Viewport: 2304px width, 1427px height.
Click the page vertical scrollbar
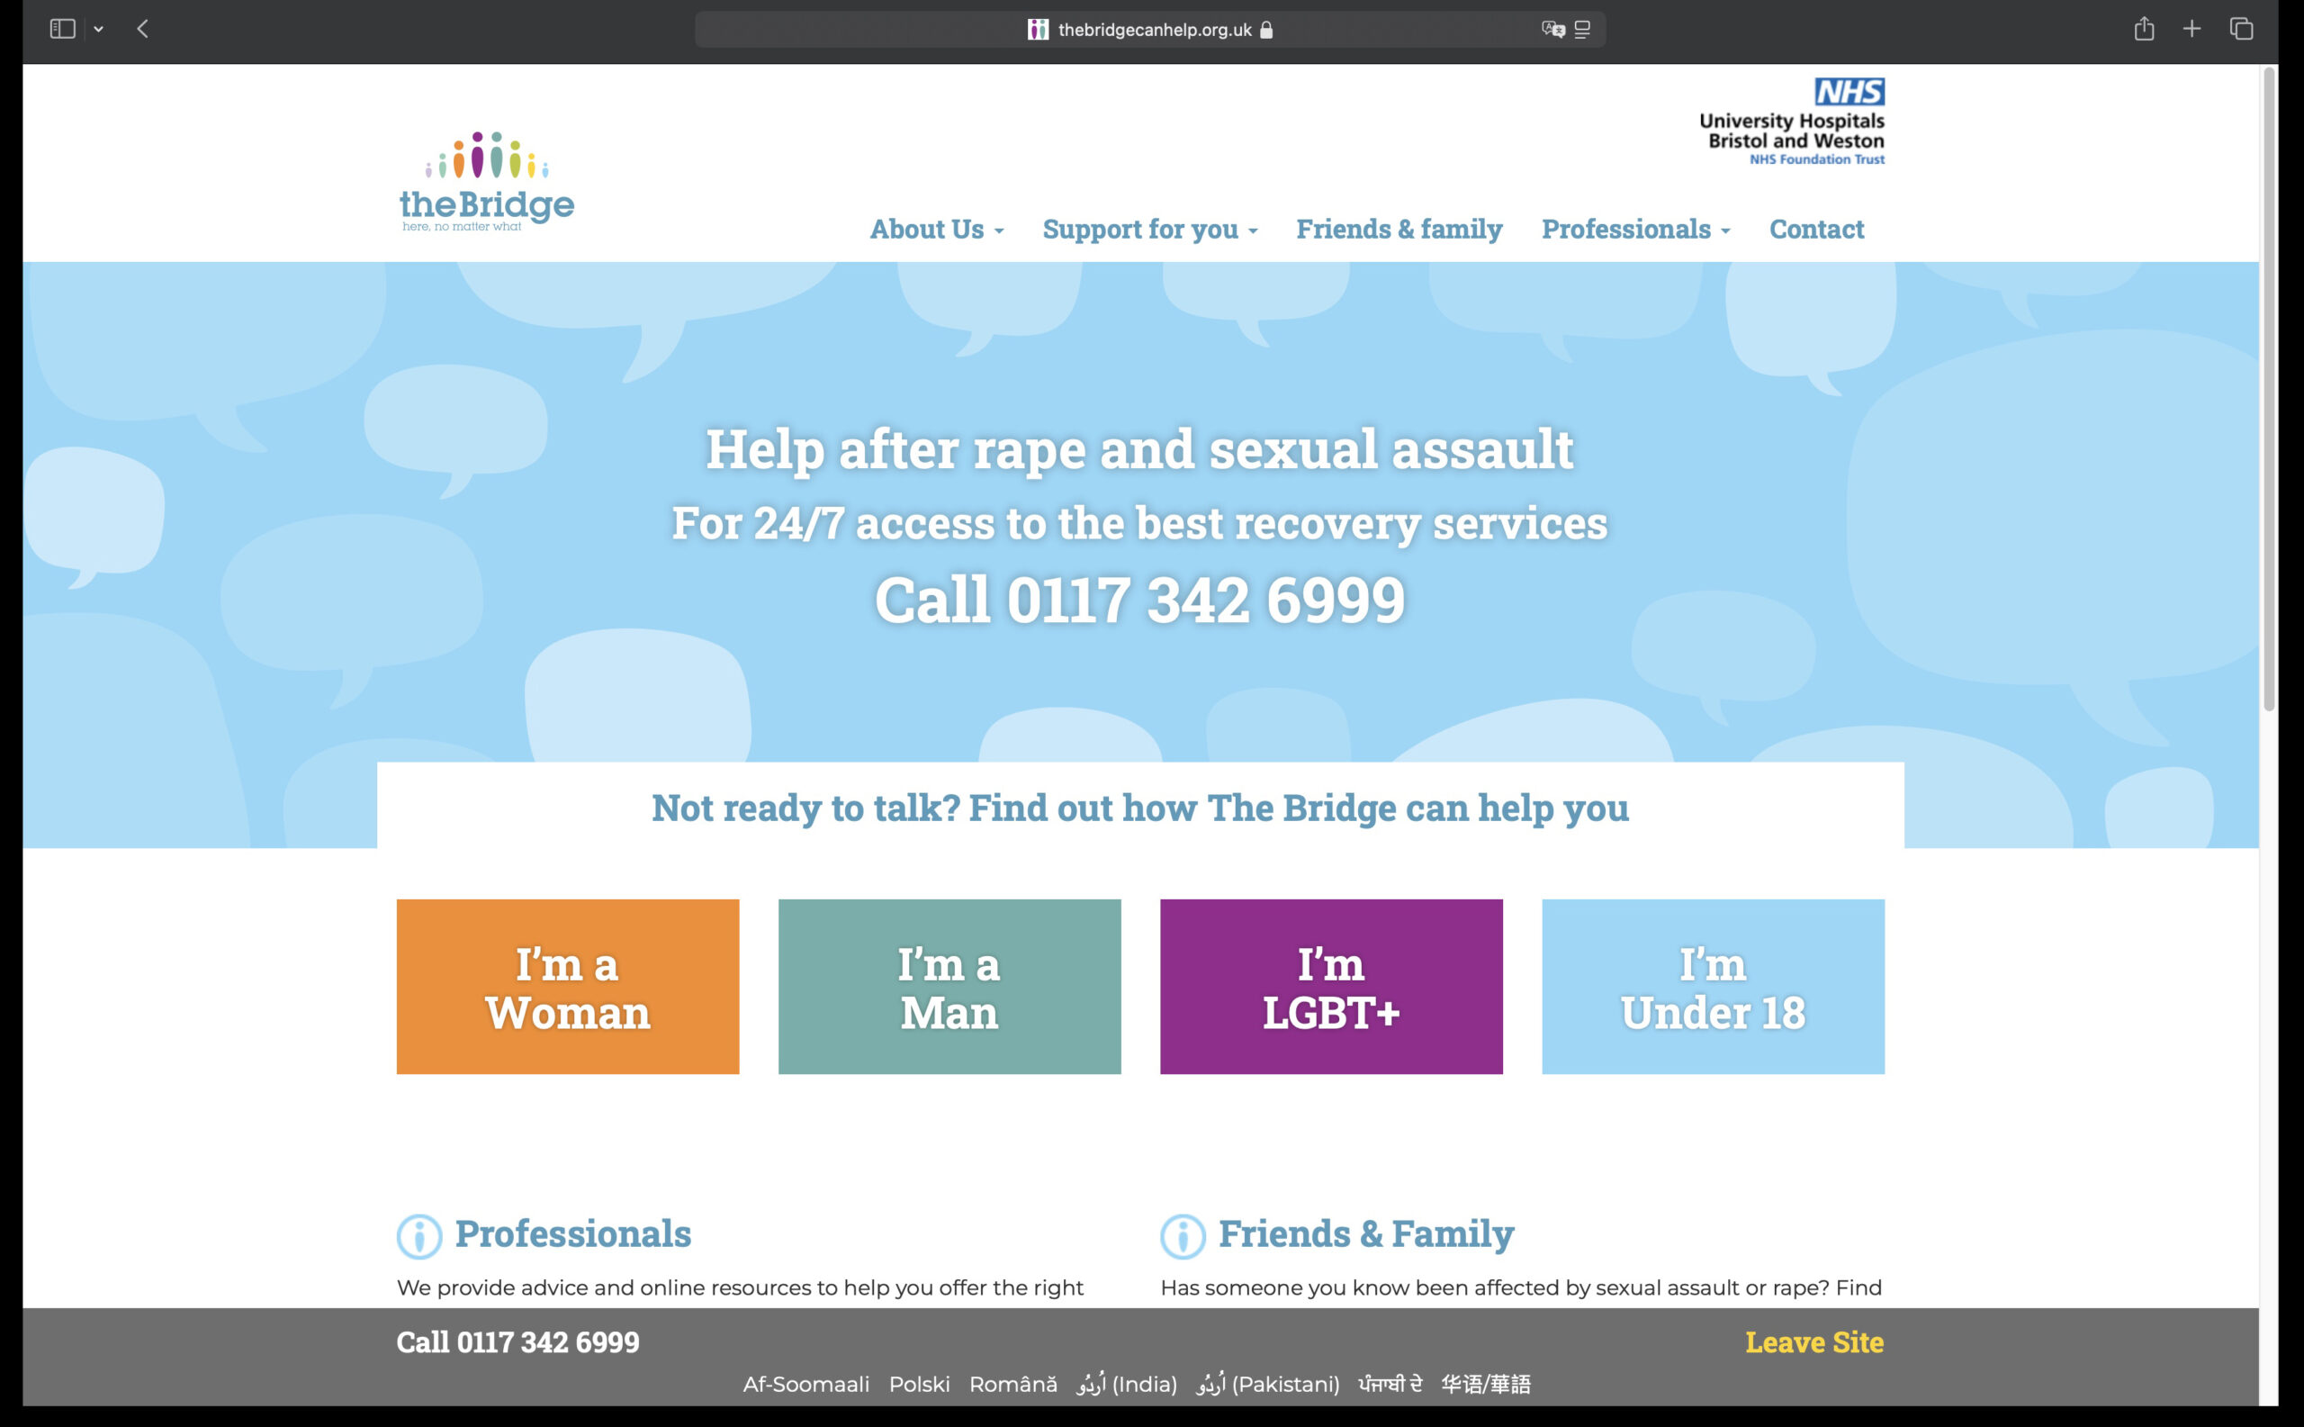(x=2269, y=389)
